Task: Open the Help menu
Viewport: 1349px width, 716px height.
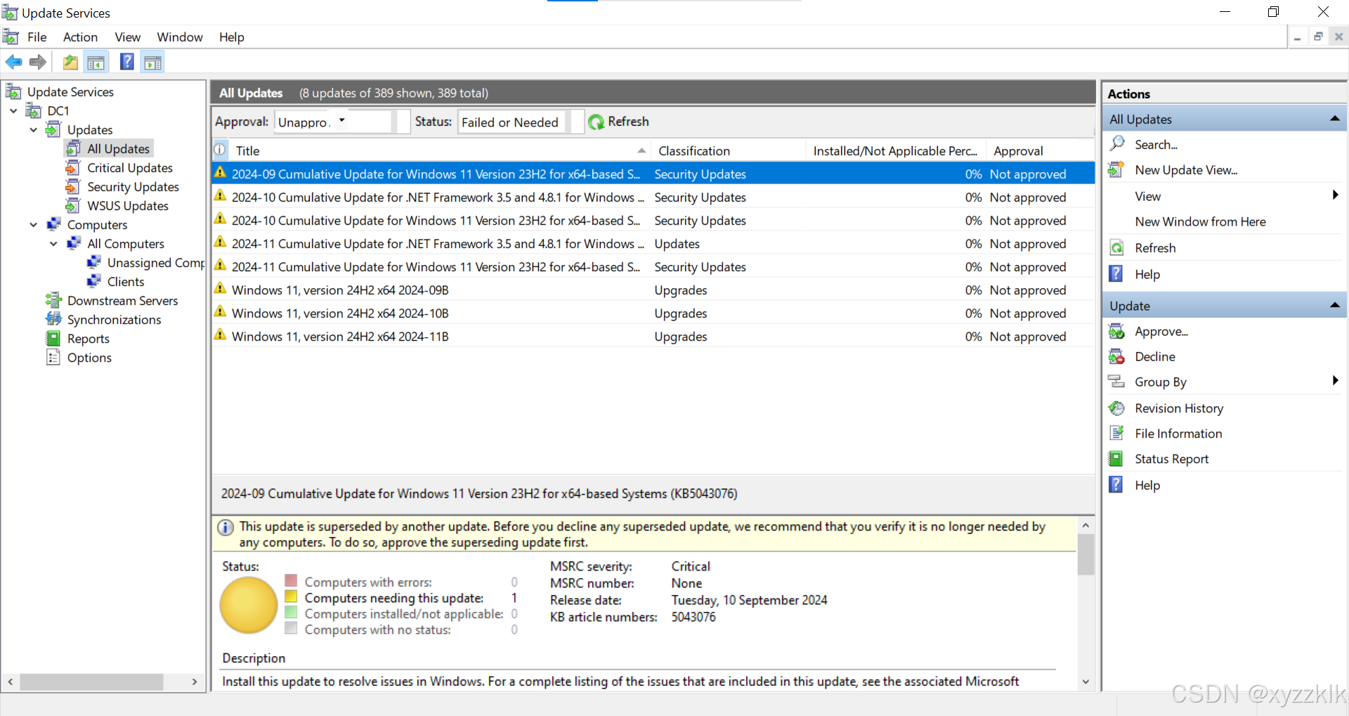Action: (x=231, y=37)
